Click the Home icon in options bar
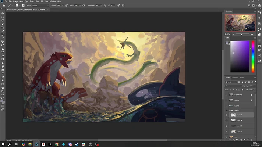Image resolution: width=262 pixels, height=147 pixels. pos(4,6)
